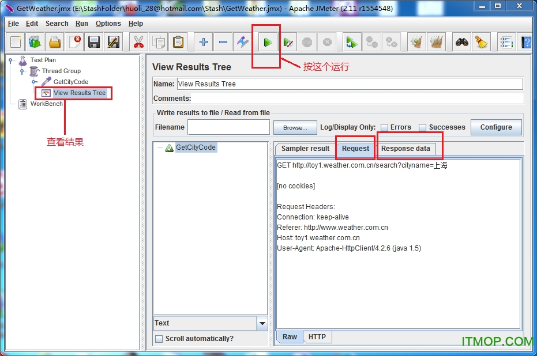Screen dimensions: 537x356
Task: Enable the Successes checkbox
Action: coord(423,127)
